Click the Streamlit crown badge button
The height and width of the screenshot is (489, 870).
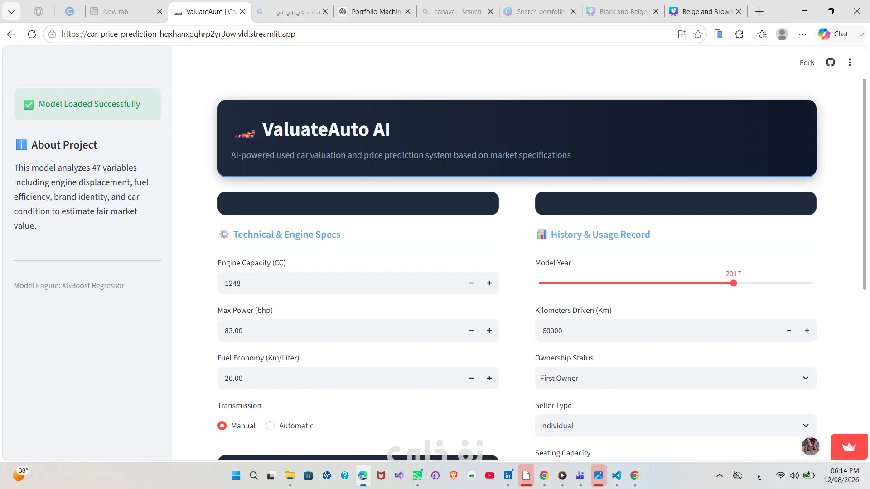point(849,447)
